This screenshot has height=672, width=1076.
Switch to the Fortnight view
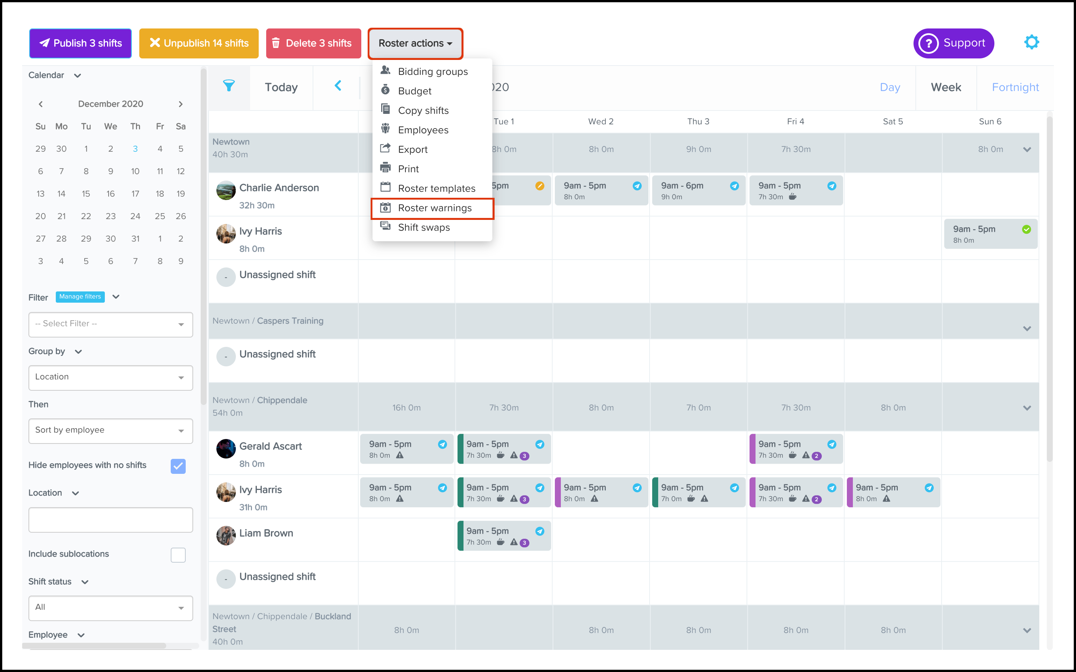pos(1015,87)
